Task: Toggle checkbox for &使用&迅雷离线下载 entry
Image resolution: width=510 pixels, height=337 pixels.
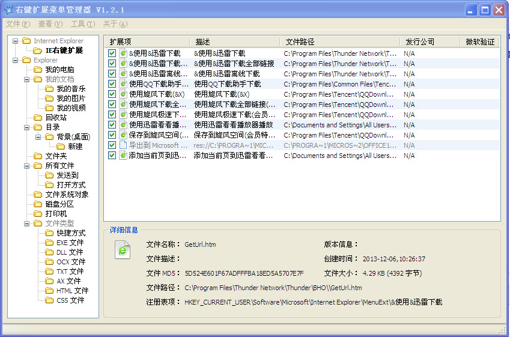Action: pyautogui.click(x=112, y=73)
